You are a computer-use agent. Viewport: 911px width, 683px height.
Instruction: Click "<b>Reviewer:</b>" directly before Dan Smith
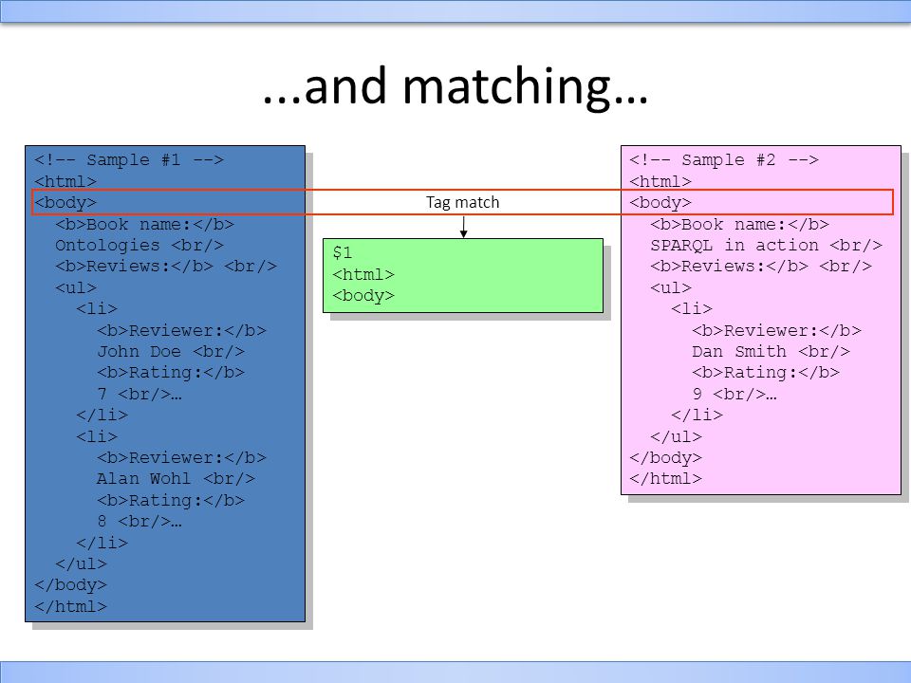point(777,330)
